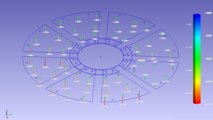Click the red bottom of color scale bar

coord(197,100)
